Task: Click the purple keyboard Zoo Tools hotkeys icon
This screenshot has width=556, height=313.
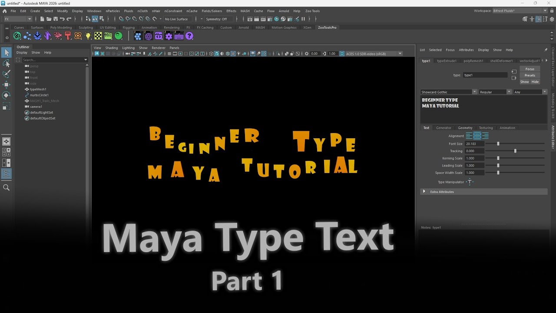Action: click(179, 36)
